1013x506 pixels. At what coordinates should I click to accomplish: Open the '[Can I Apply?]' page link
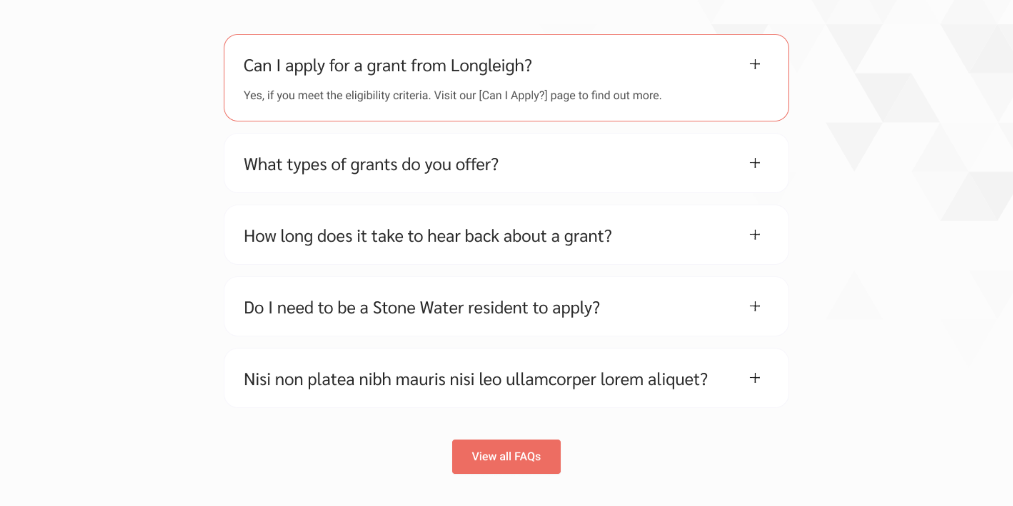513,96
